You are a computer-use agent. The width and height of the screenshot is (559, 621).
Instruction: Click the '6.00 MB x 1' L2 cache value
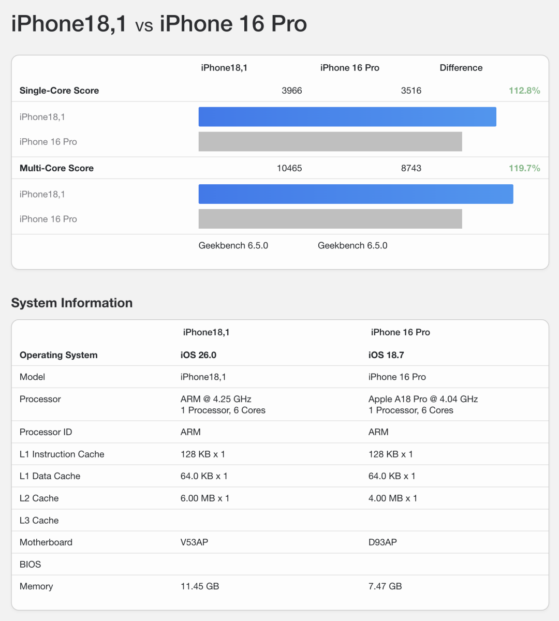point(205,498)
